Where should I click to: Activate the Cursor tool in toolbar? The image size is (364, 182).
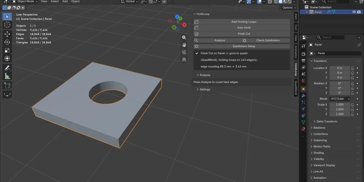pyautogui.click(x=7, y=25)
